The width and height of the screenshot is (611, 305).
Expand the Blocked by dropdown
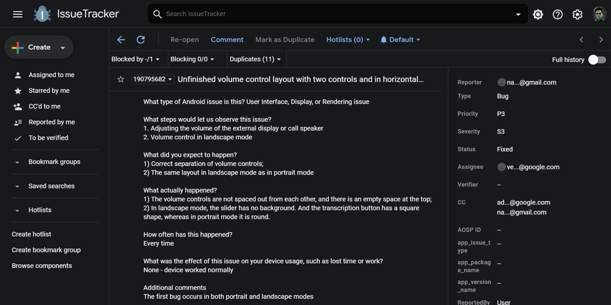(x=135, y=59)
